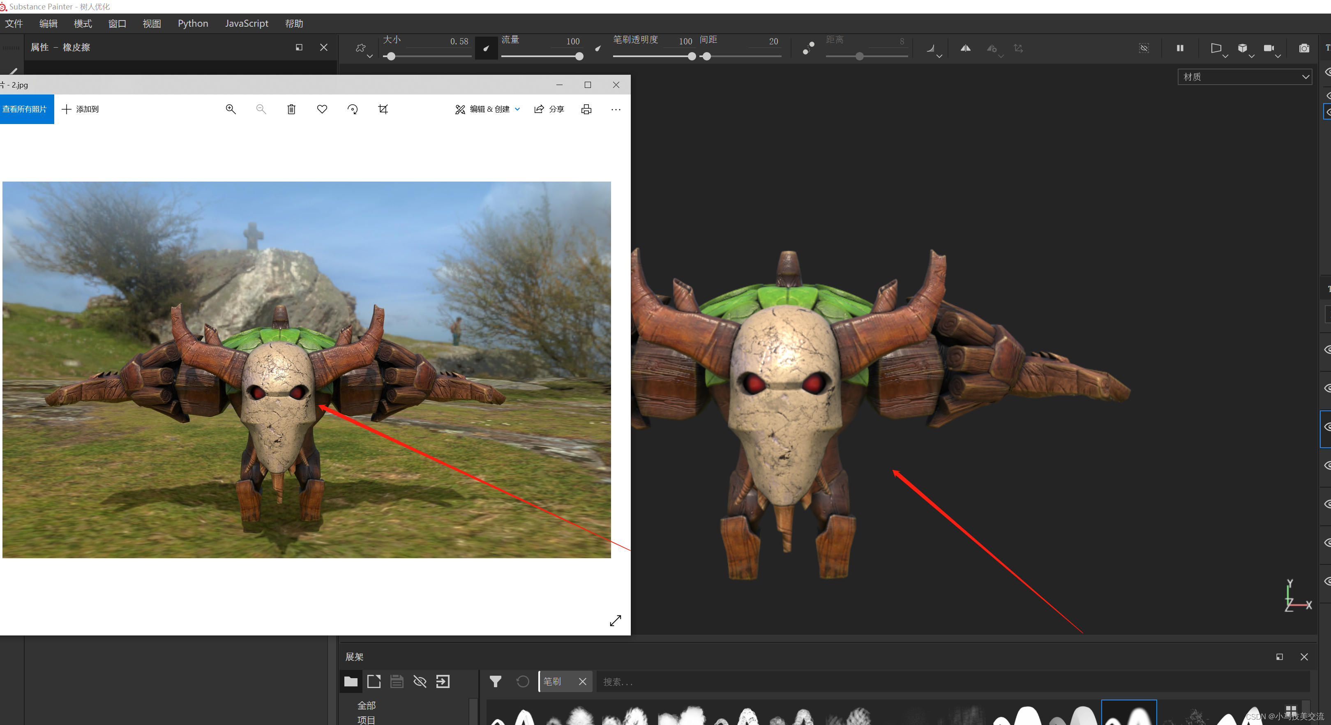
Task: Open the 窗口 menu
Action: tap(117, 24)
